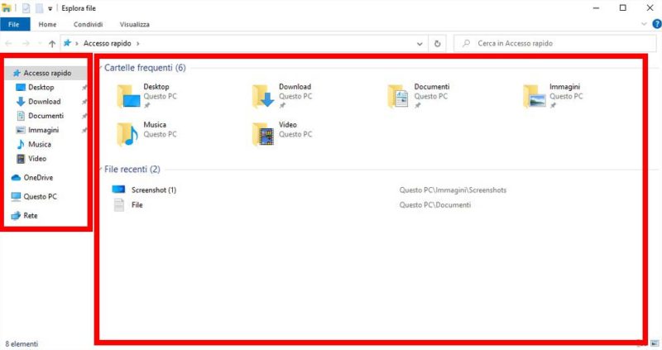Open the Quick Access Toolbar customize dropdown
This screenshot has height=350, width=662.
pos(50,8)
